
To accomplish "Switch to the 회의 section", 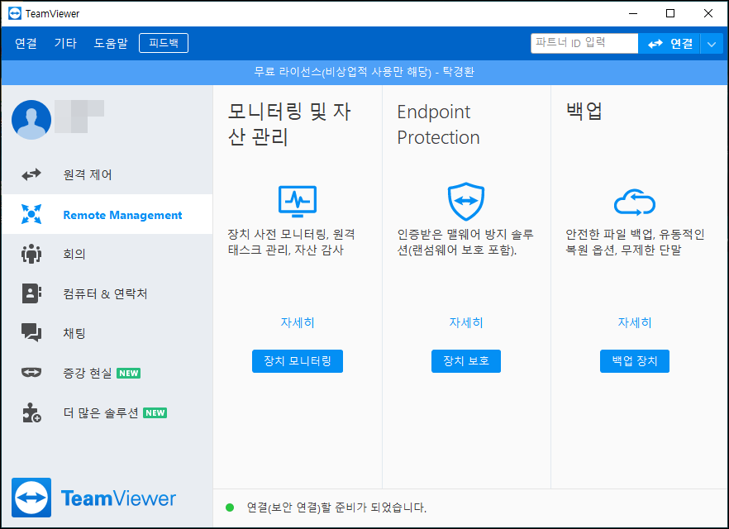I will point(107,254).
